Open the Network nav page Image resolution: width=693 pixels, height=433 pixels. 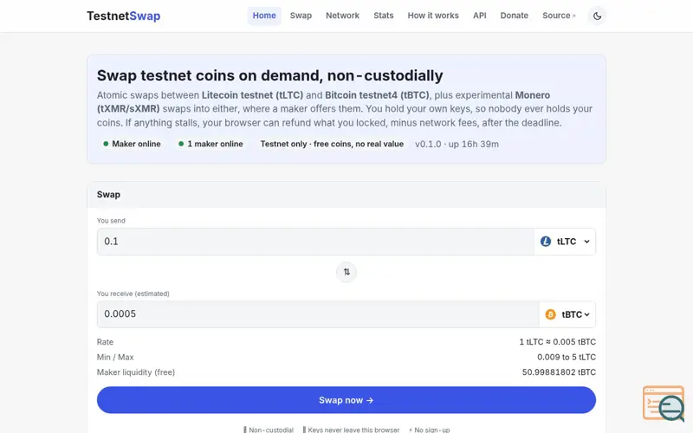click(342, 16)
